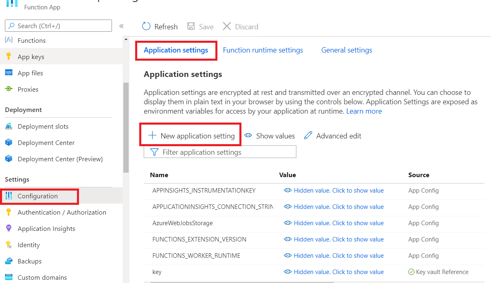This screenshot has height=283, width=491.
Task: Reveal hidden value for key setting
Action: tap(334, 272)
